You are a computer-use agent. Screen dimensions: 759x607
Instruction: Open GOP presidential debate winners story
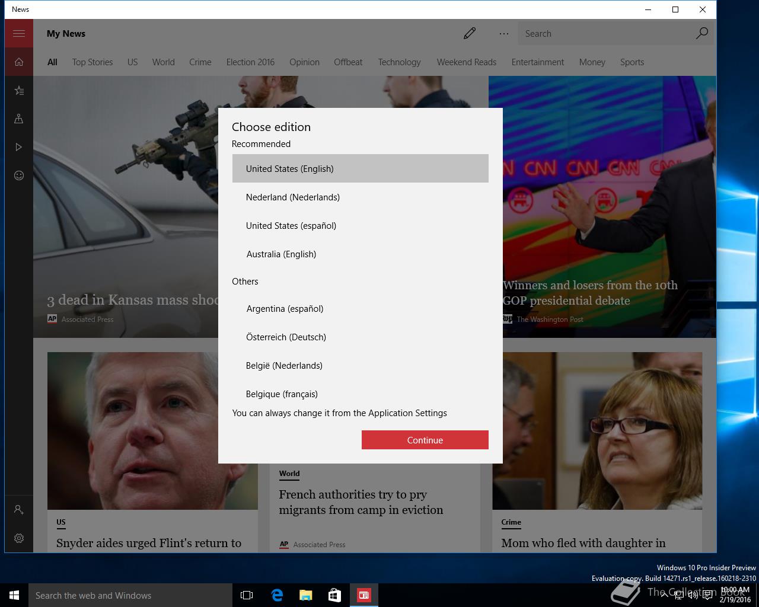coord(590,293)
